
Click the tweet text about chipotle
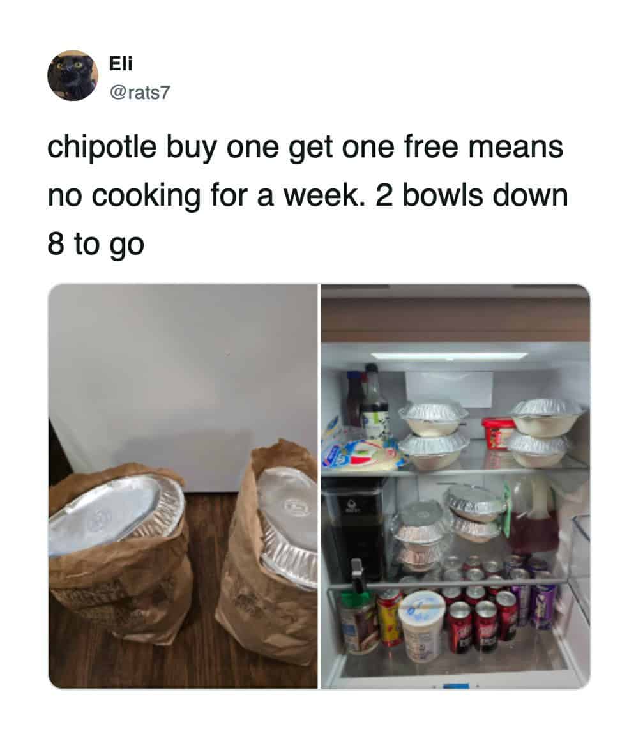point(307,195)
